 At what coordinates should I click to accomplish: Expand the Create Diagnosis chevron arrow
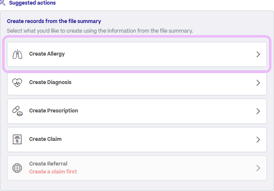[258, 83]
